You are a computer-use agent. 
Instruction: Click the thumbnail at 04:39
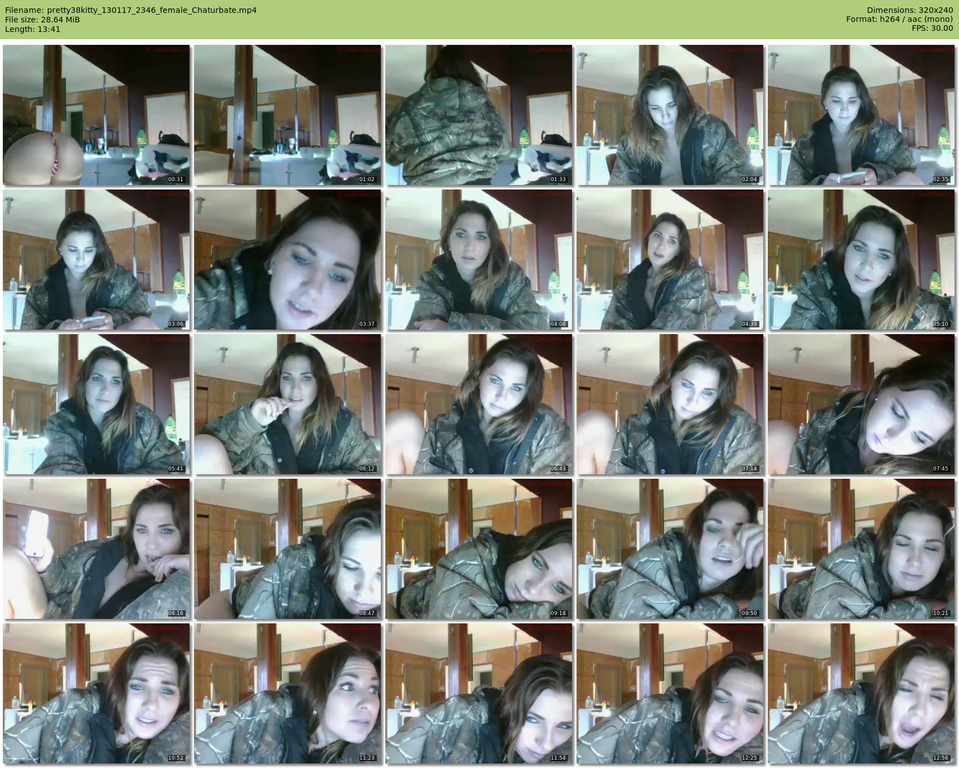click(x=670, y=260)
